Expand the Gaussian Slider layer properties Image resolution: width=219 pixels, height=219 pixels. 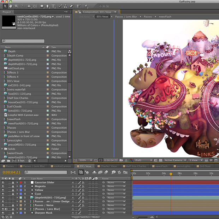17,182
